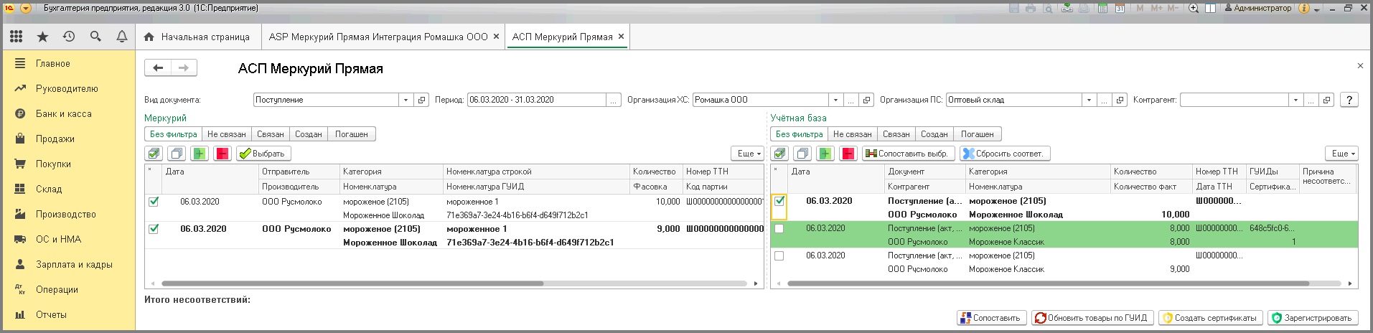Toggle the Мороженное Шоколад row checkbox in Учётная база
1373x333 pixels.
(779, 201)
